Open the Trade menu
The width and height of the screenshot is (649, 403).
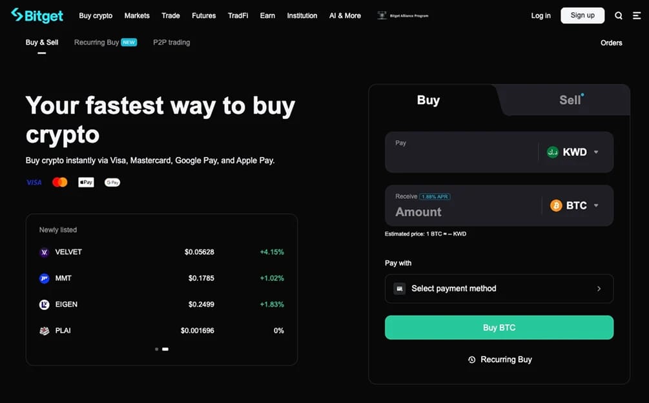pyautogui.click(x=170, y=15)
